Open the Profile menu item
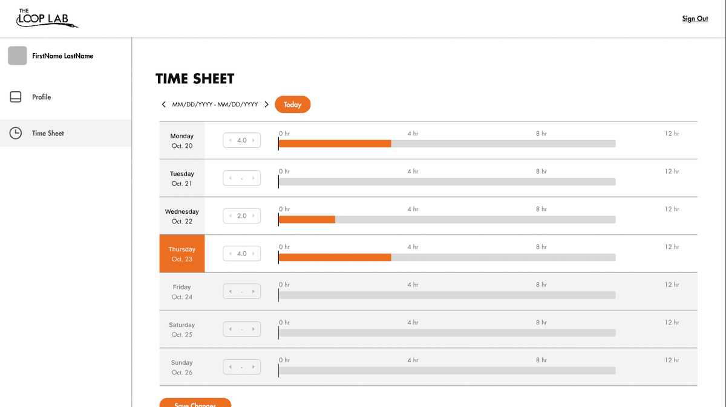 (41, 97)
